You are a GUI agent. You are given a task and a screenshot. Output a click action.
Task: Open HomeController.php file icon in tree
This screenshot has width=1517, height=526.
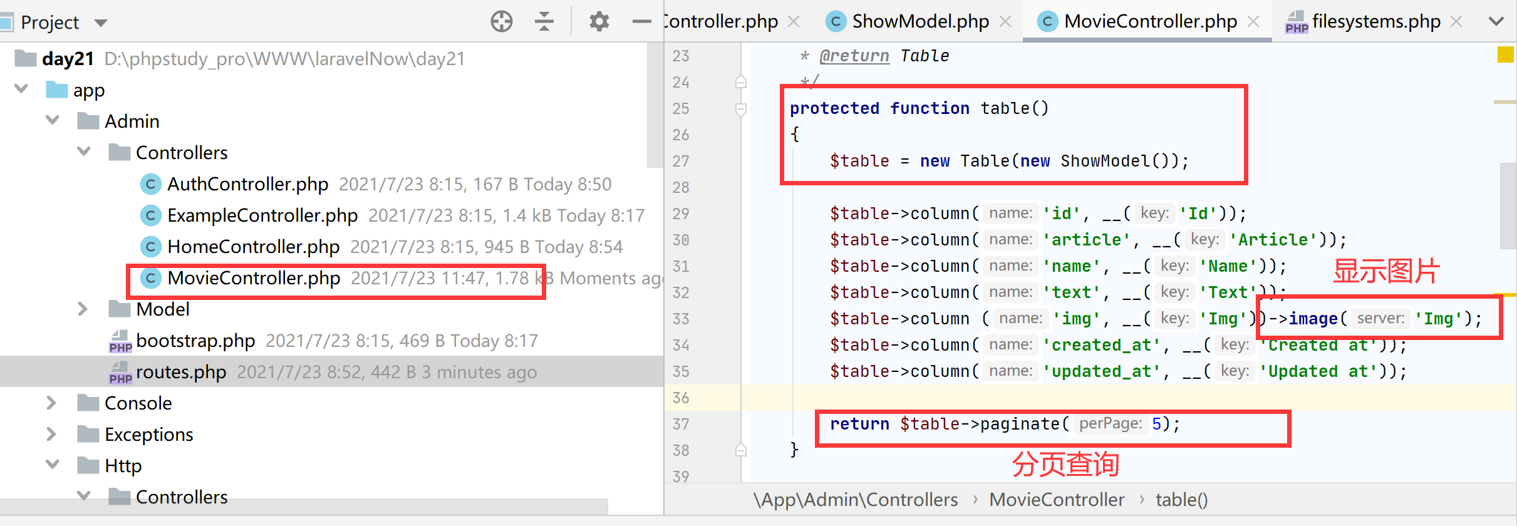click(x=150, y=247)
